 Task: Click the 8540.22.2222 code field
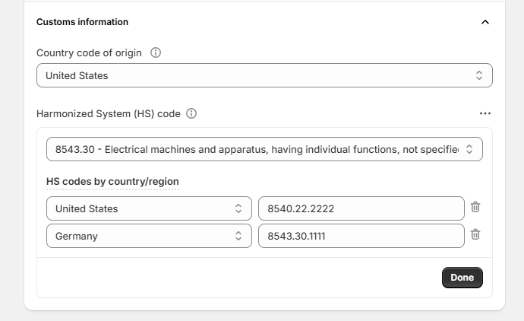[361, 208]
